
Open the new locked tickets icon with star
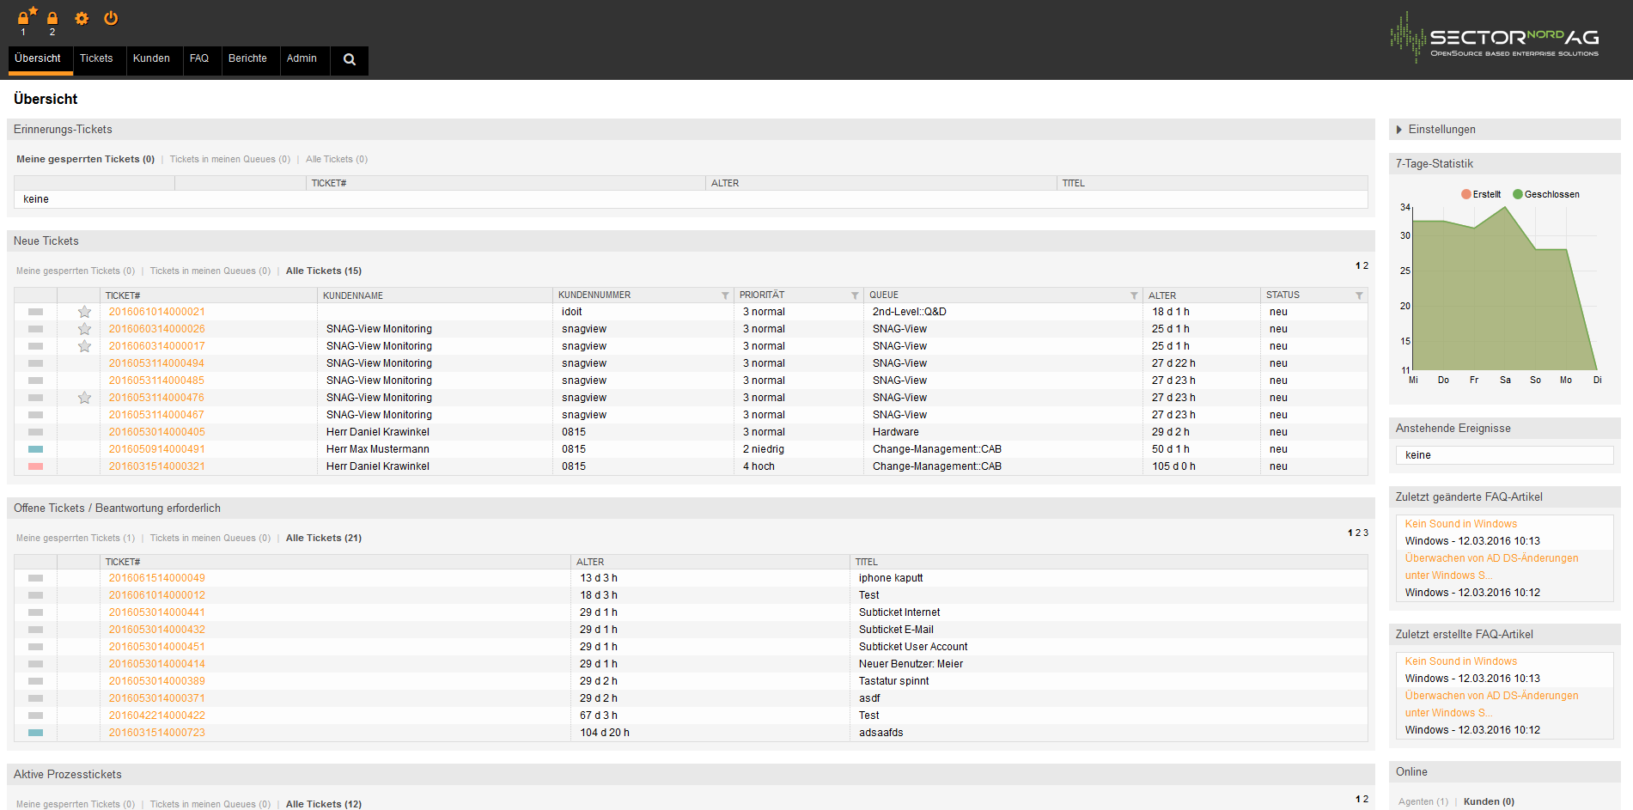(25, 17)
